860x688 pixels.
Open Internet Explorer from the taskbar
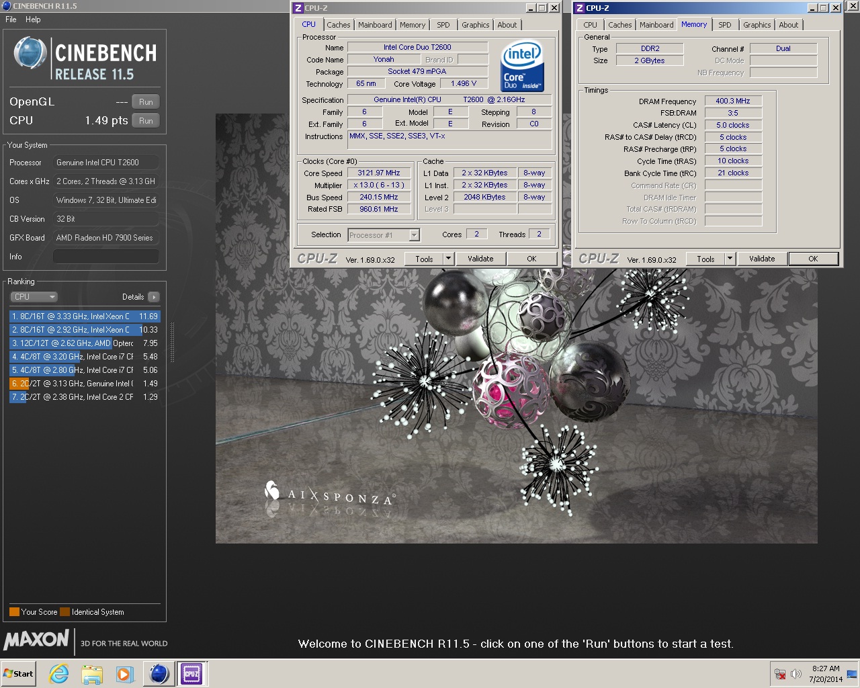pyautogui.click(x=59, y=673)
